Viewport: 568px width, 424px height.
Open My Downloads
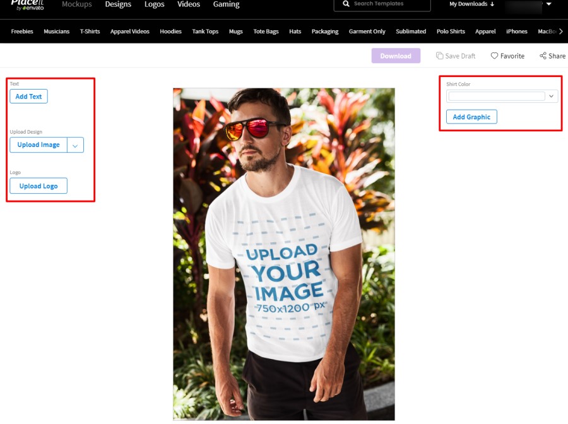click(x=471, y=4)
